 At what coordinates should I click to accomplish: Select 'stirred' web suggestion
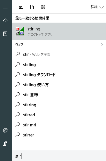coord(59,115)
